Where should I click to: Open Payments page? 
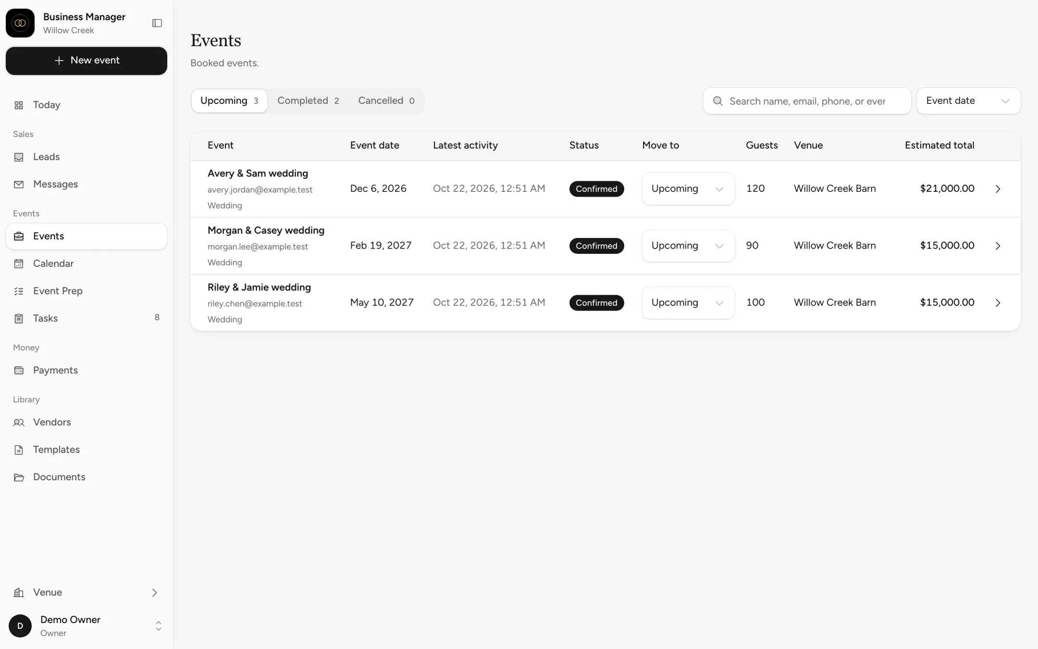pyautogui.click(x=86, y=371)
